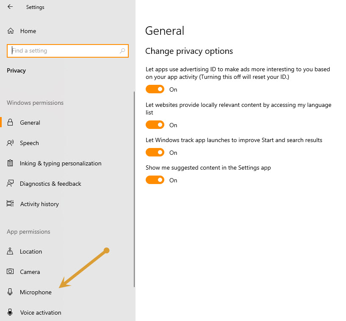The height and width of the screenshot is (321, 346).
Task: Click 'Let Windows track app launches' text
Action: [234, 140]
